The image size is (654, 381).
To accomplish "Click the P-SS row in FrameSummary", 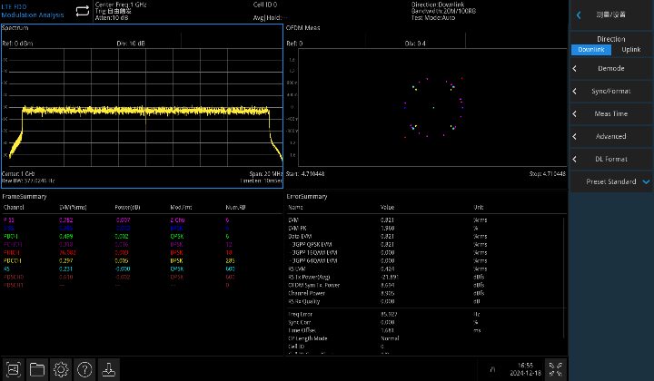I will tap(142, 220).
